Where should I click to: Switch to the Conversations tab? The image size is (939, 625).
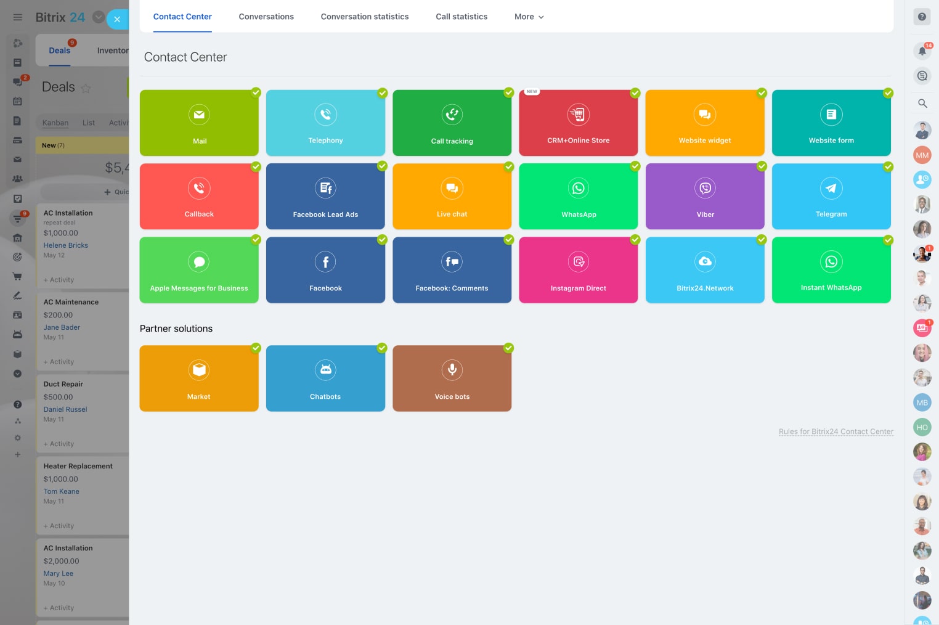pyautogui.click(x=266, y=17)
